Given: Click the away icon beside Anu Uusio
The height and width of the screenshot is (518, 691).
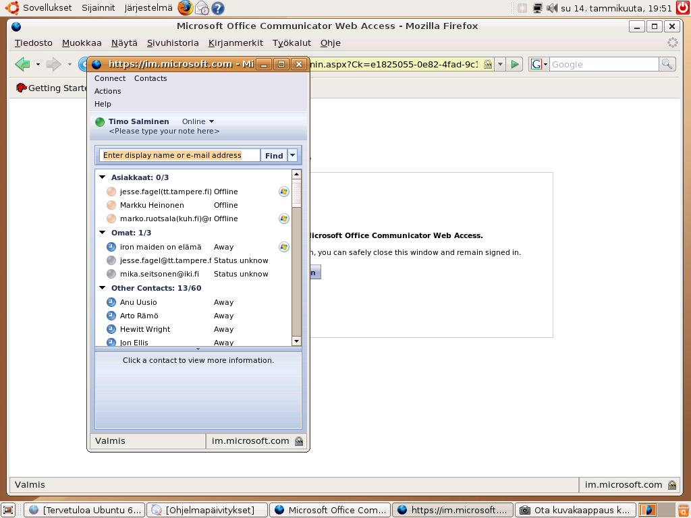Looking at the screenshot, I should coord(111,302).
